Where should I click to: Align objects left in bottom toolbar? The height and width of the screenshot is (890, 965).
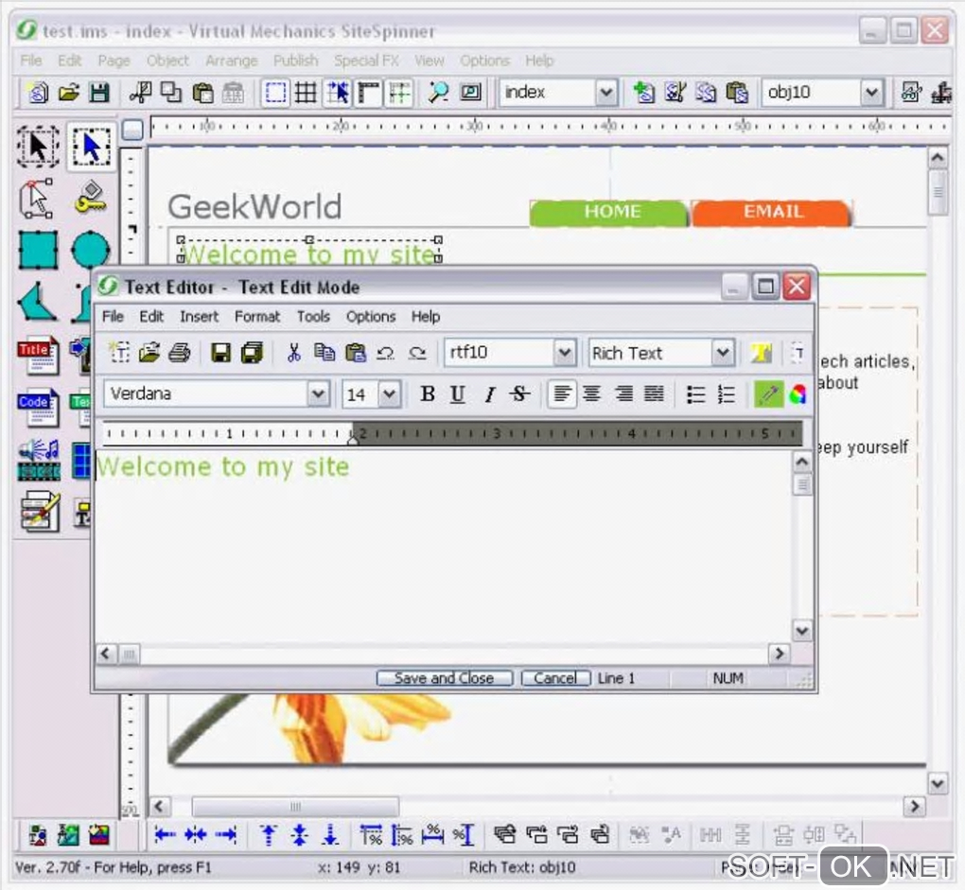coord(165,834)
